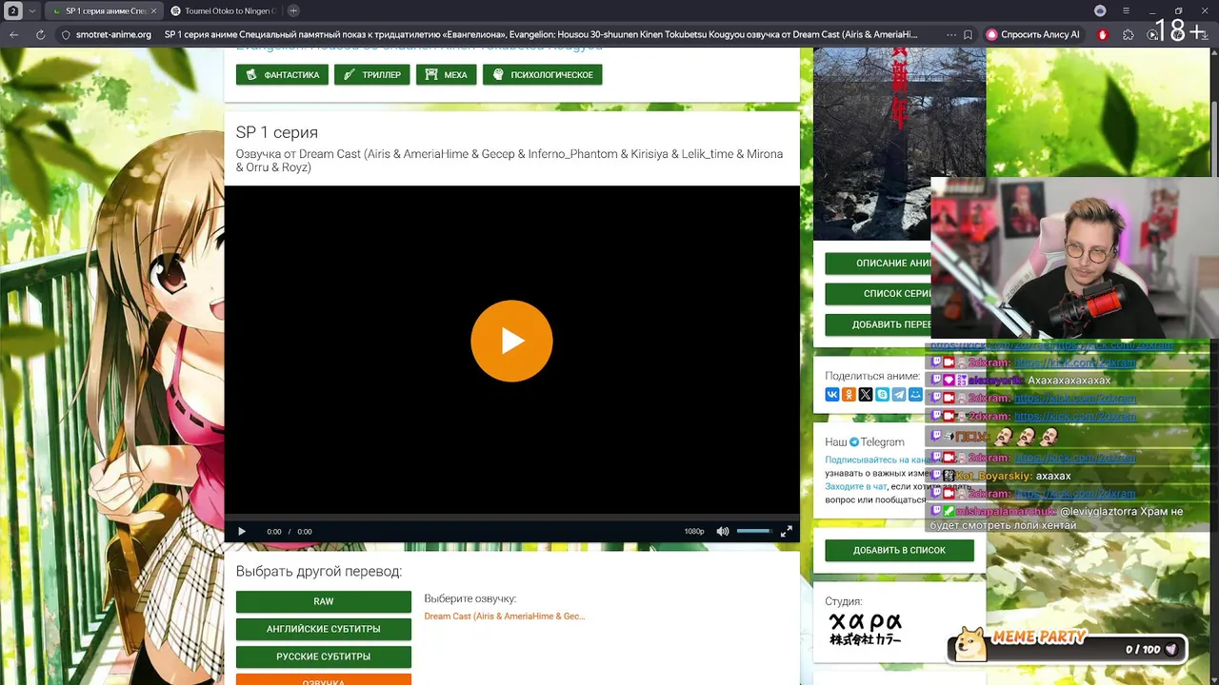Image resolution: width=1219 pixels, height=685 pixels.
Task: Click the Telegram logo next to Наш
Action: pos(854,442)
